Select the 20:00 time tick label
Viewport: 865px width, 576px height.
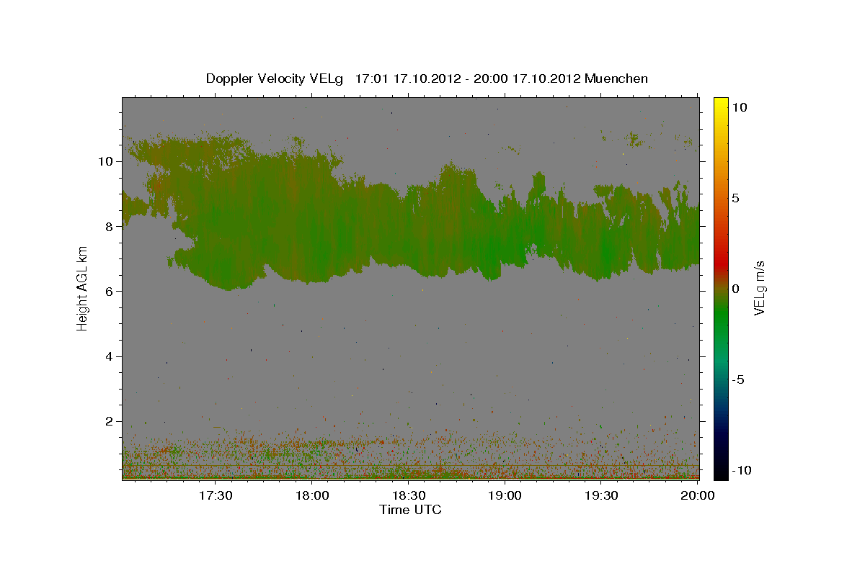click(x=698, y=495)
